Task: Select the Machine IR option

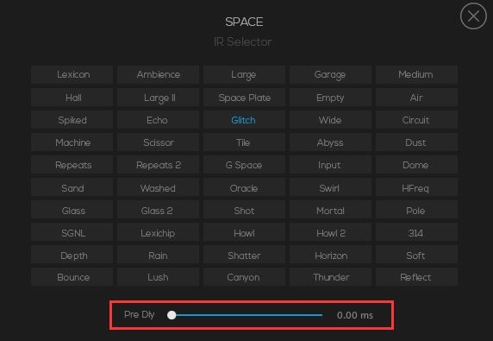Action: pos(72,142)
